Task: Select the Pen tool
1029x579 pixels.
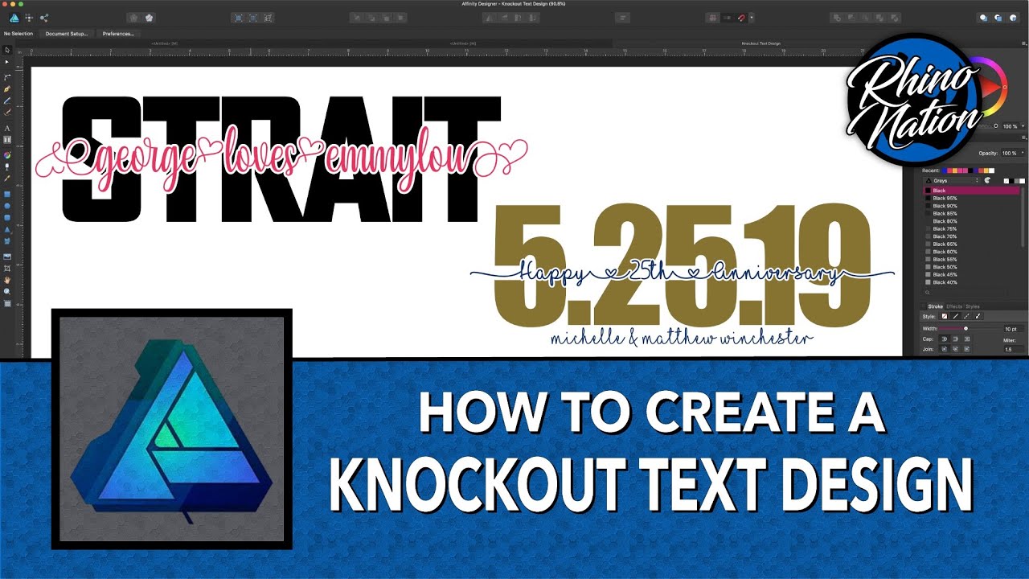Action: pyautogui.click(x=7, y=88)
